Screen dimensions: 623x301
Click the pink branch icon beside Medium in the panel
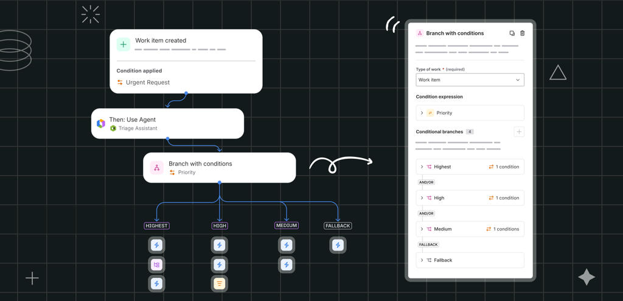(429, 229)
